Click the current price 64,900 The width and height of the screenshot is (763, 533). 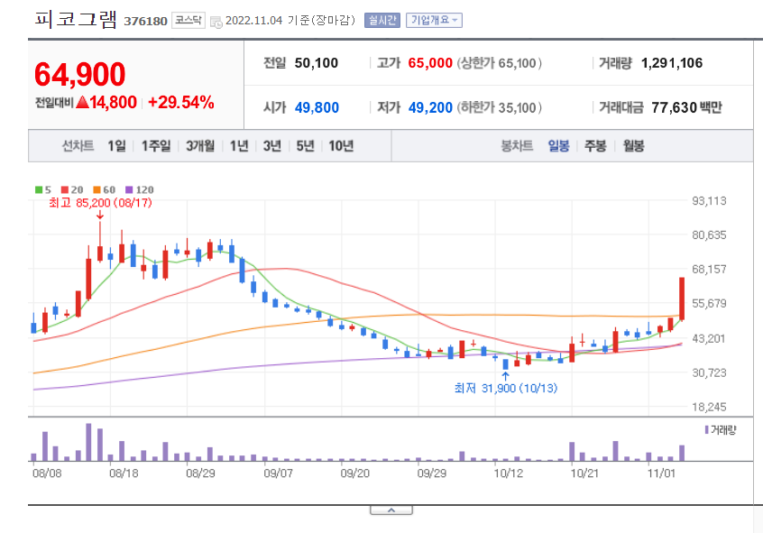tap(79, 75)
